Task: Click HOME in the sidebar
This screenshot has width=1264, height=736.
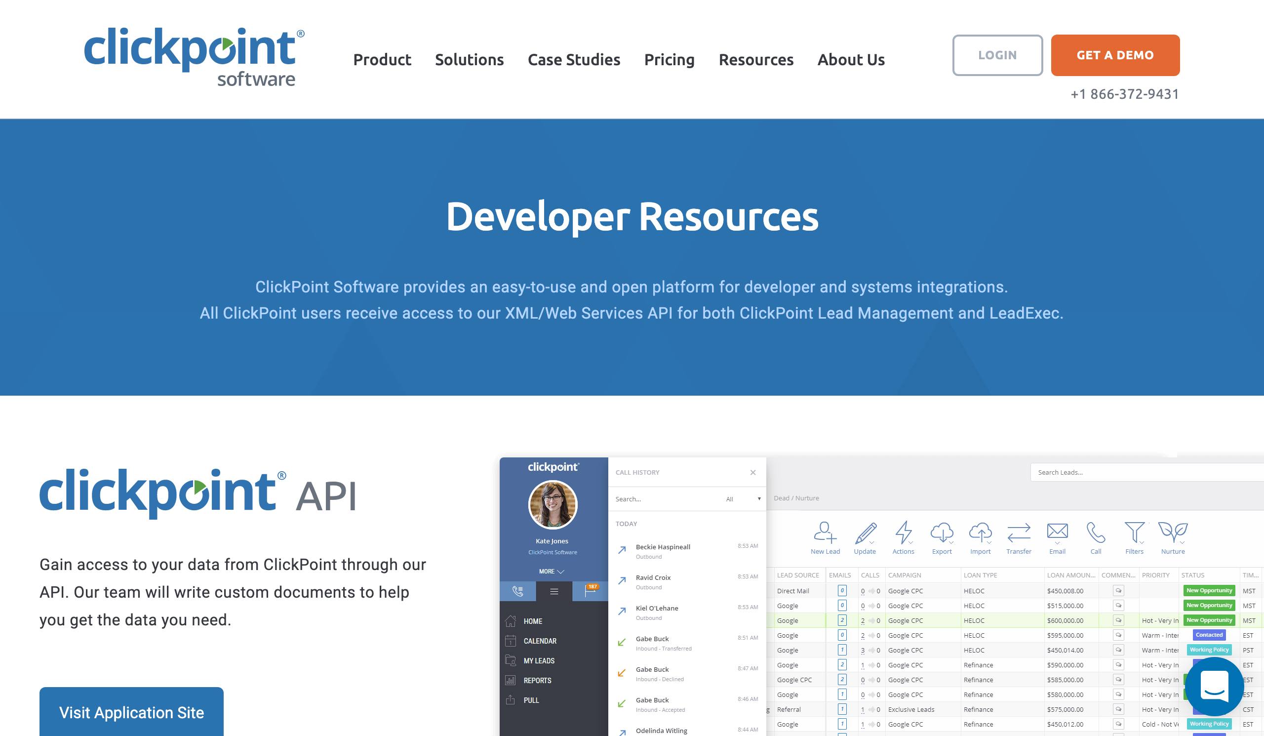Action: pyautogui.click(x=533, y=621)
